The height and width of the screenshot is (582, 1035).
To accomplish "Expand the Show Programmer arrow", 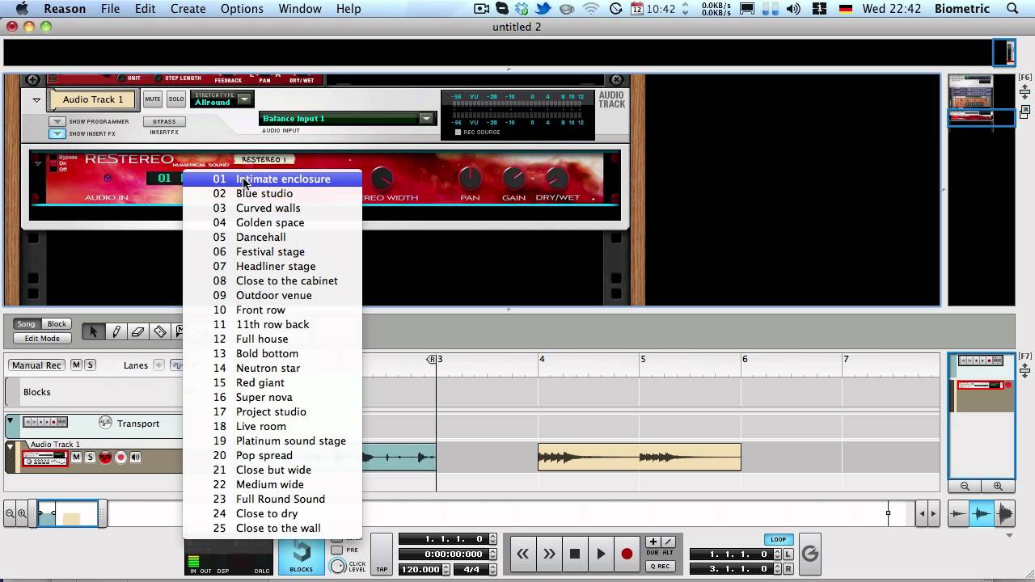I will 57,122.
